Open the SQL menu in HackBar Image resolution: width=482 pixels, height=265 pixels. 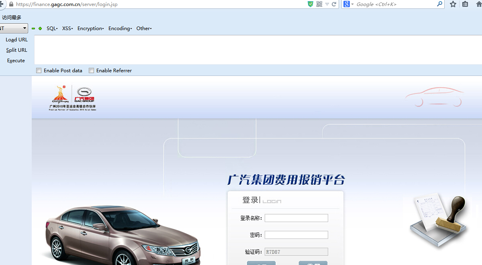[x=52, y=29]
